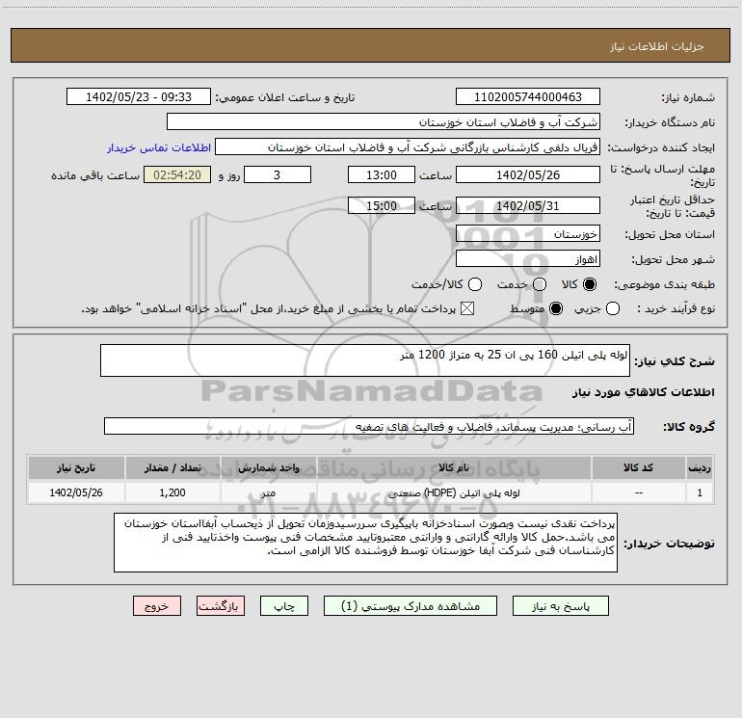Select the متوسط purchase type radio

click(556, 308)
